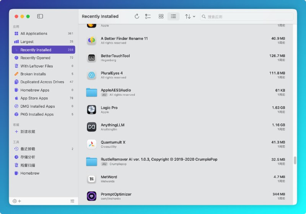
Task: Open Recently Opened category
Action: (x=43, y=58)
